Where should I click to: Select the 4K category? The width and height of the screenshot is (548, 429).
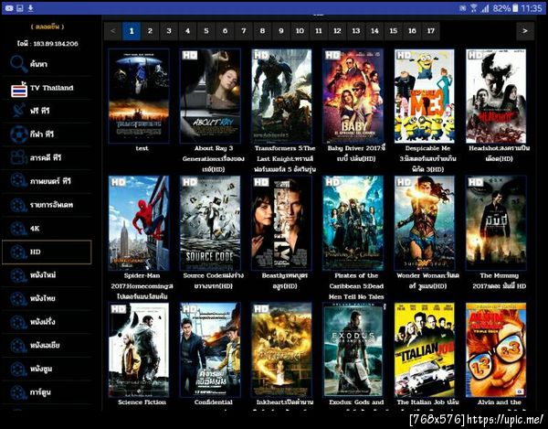tap(47, 229)
